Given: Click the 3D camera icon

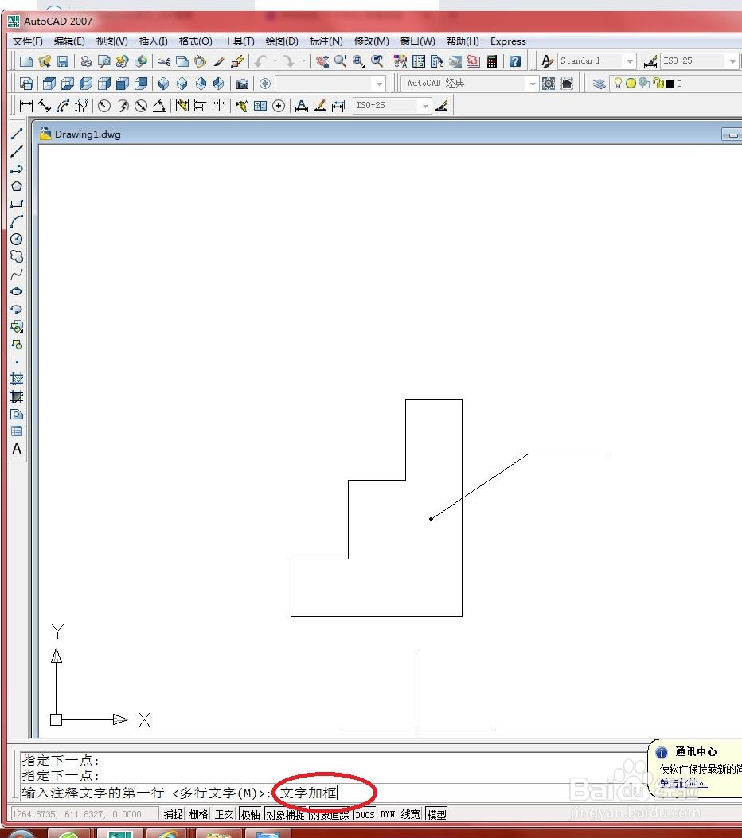Looking at the screenshot, I should coord(242,84).
